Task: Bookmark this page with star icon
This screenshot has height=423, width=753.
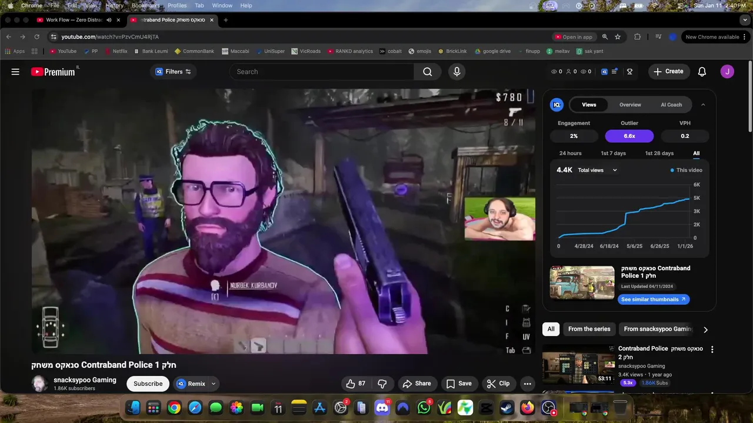Action: click(x=618, y=37)
